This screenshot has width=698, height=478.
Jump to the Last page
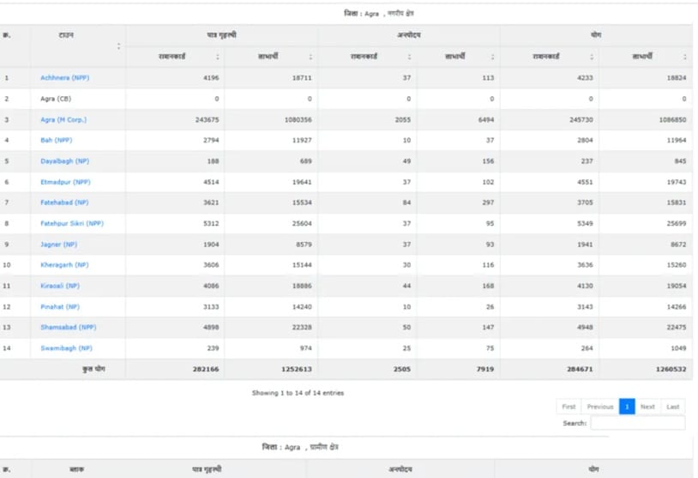pos(673,407)
